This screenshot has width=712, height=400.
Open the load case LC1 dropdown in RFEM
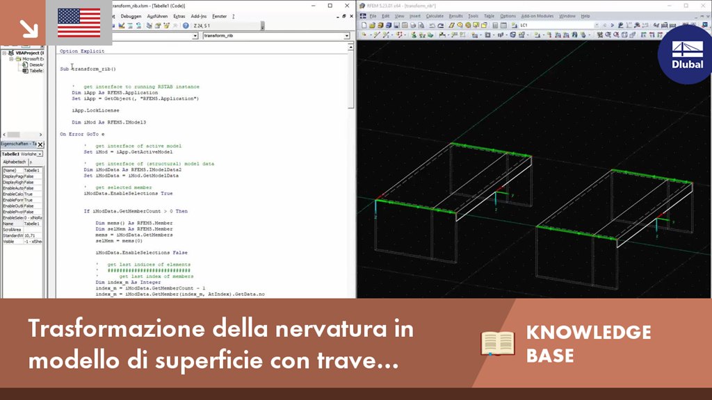point(597,26)
